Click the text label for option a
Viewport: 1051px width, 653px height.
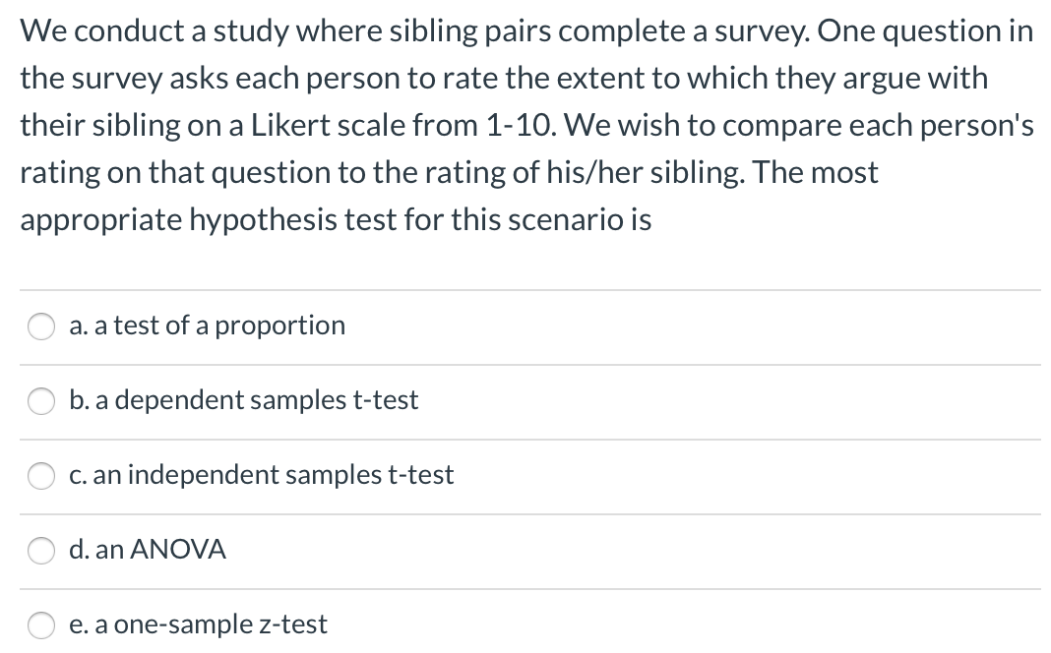[x=207, y=326]
